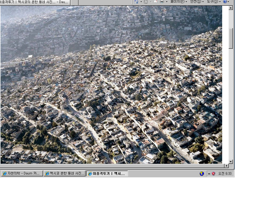Click the red security shield tray icon

tap(213, 174)
